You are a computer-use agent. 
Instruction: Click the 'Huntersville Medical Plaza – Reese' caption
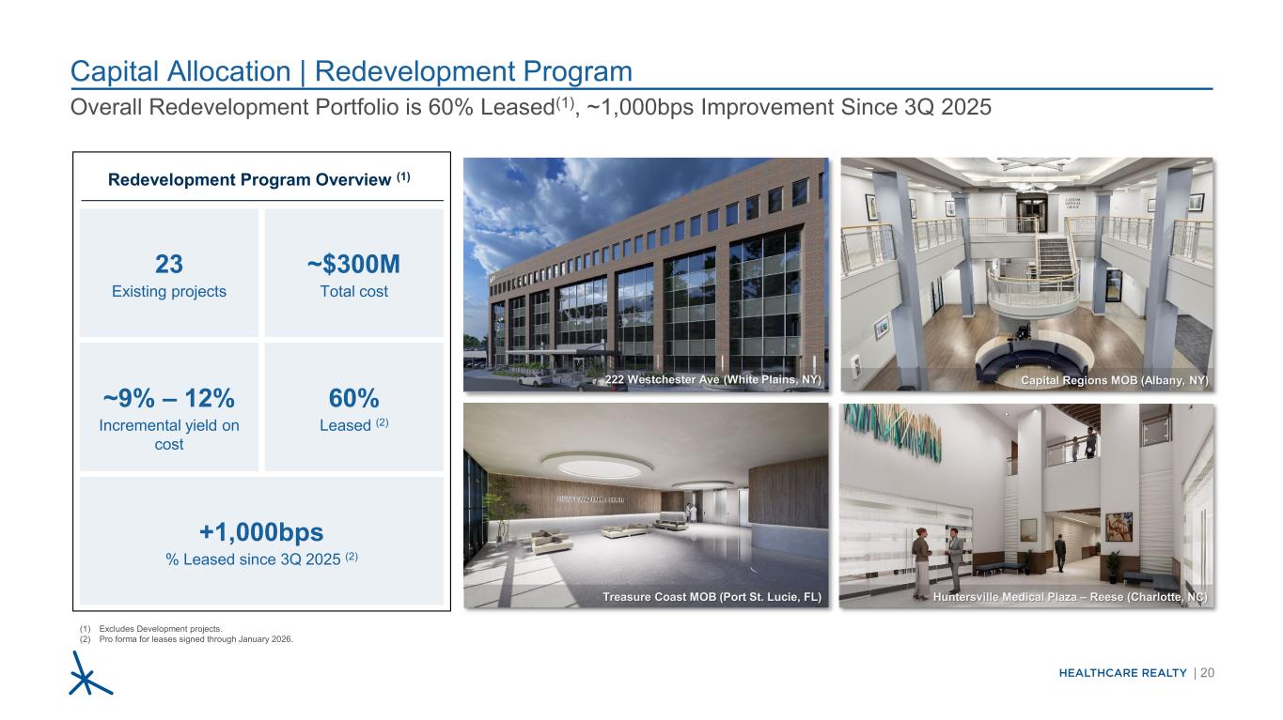(1070, 597)
